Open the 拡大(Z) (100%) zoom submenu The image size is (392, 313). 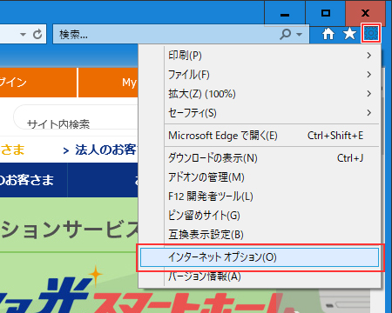click(273, 94)
